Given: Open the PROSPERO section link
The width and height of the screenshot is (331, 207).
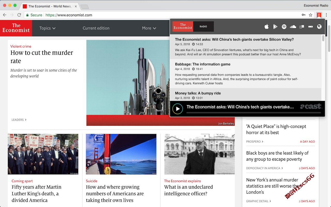Looking at the screenshot, I should [x=255, y=142].
